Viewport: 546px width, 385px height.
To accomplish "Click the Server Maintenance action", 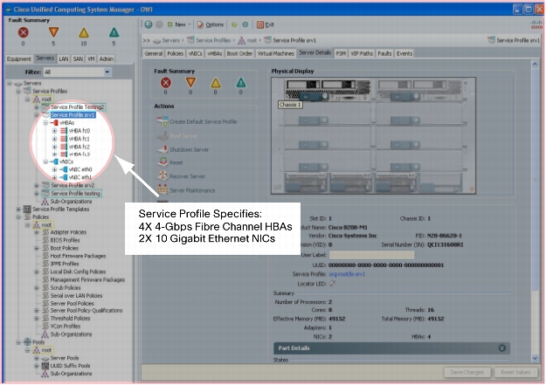I will (x=186, y=190).
